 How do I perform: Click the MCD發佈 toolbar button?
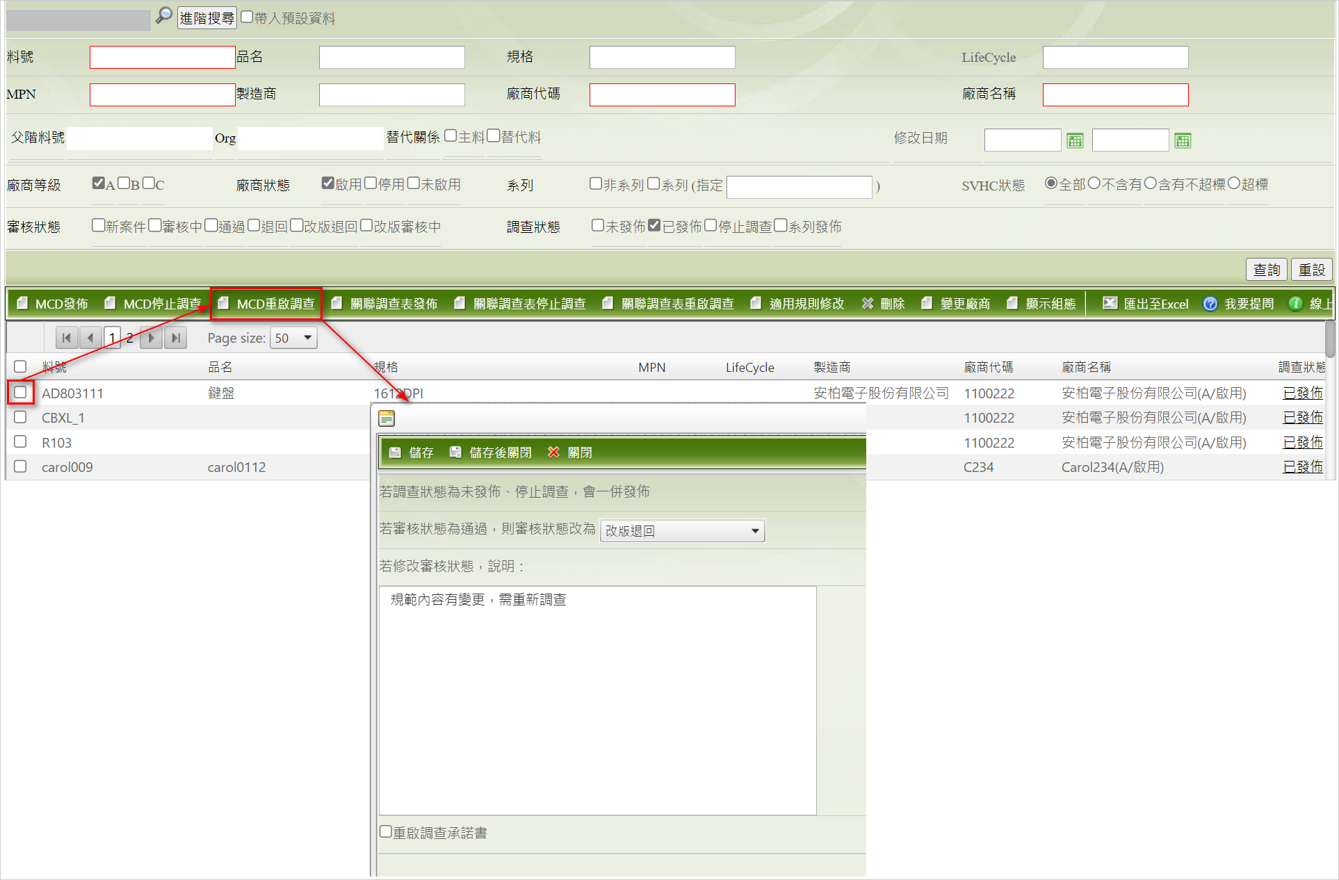[52, 304]
